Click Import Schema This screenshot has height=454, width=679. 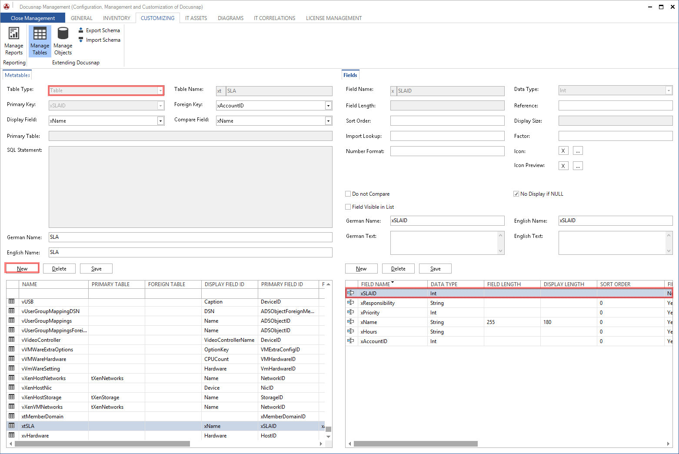pyautogui.click(x=99, y=40)
